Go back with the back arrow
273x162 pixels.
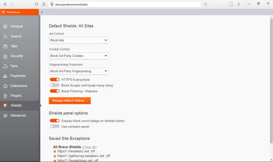[x=5, y=4]
